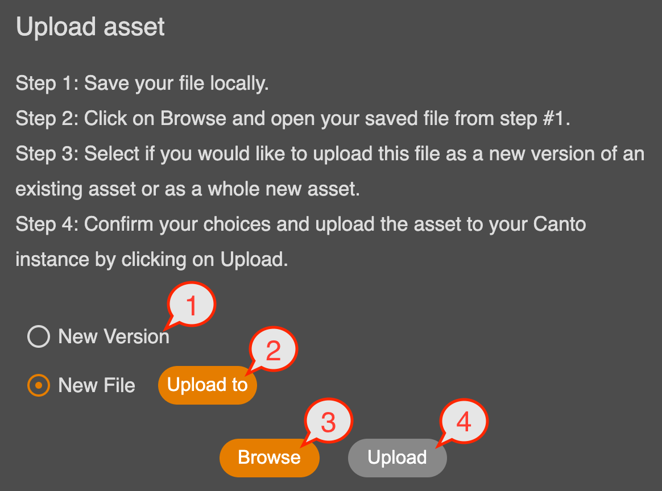Click the word Canto in Step 4 text
The height and width of the screenshot is (491, 662).
tap(560, 224)
